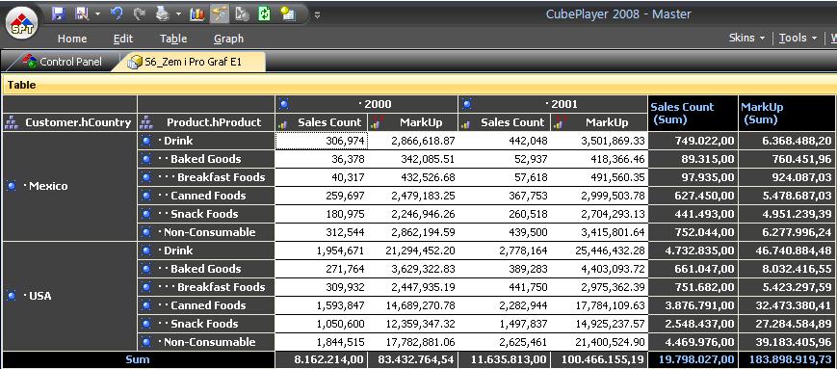The image size is (837, 369).
Task: Open dropdown arrow next to Save As icon
Action: coord(97,13)
